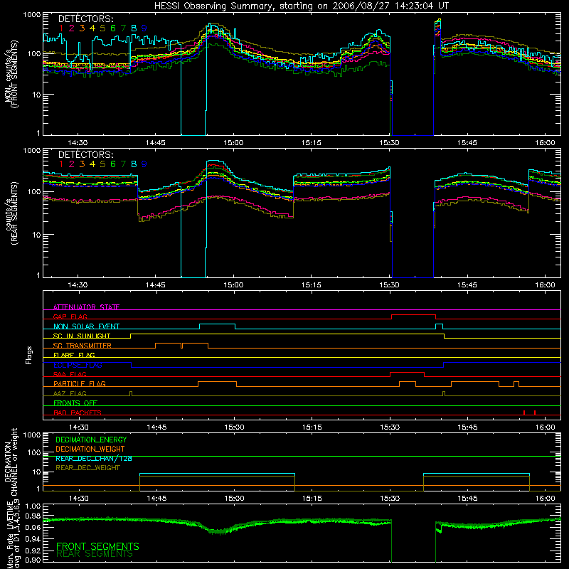Screen dimensions: 569x569
Task: Select the ATTENUATOR_STATE flag label
Action: tap(86, 307)
